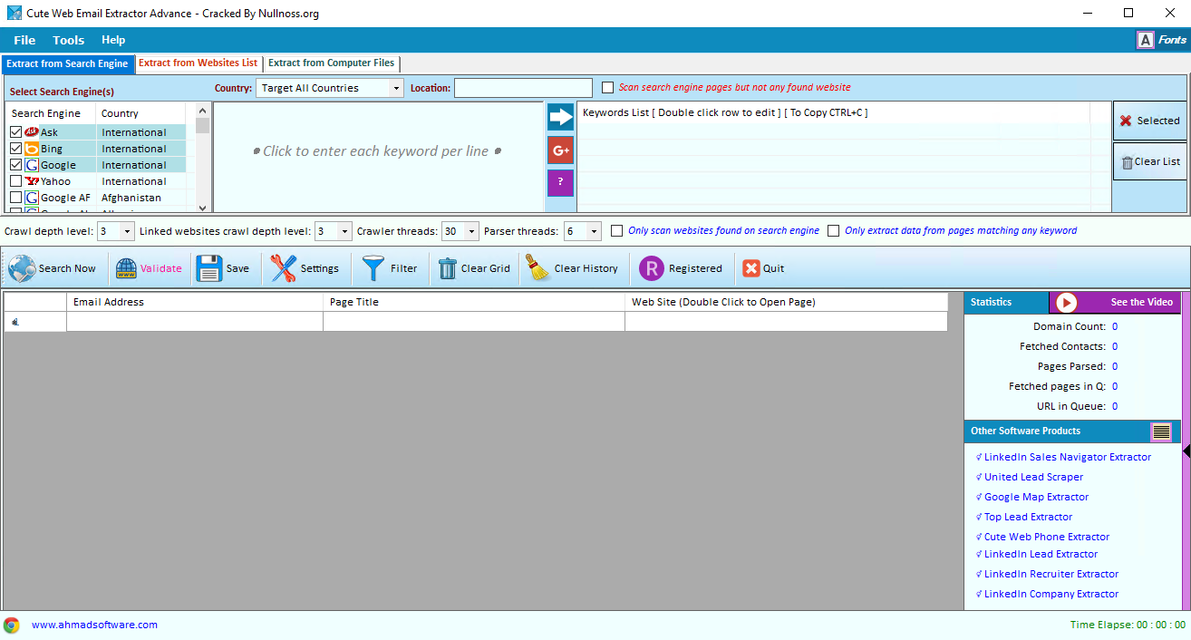
Task: Click the Google International logo icon
Action: pyautogui.click(x=32, y=165)
